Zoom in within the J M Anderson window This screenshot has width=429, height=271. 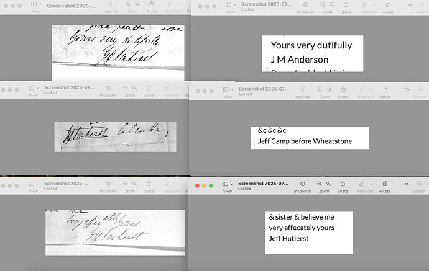pos(332,4)
